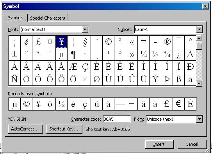
Task: Select the micro sign in the symbol grid
Action: coord(62,54)
